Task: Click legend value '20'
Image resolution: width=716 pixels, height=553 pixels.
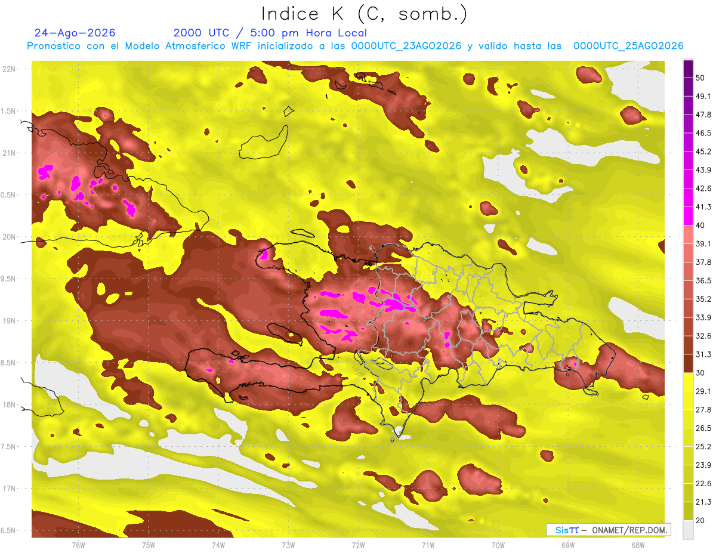Action: click(x=700, y=520)
